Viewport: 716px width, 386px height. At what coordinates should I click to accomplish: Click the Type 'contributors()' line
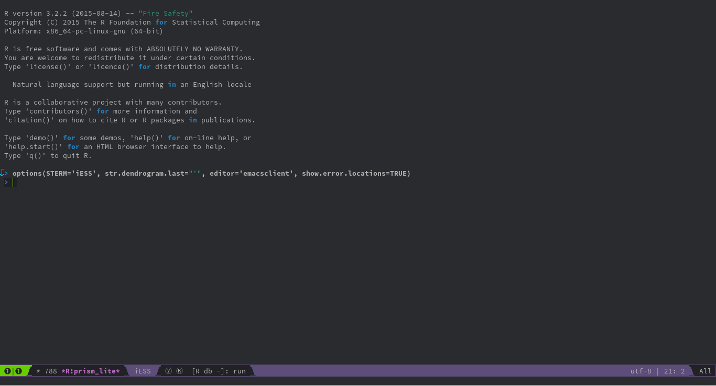pyautogui.click(x=101, y=111)
